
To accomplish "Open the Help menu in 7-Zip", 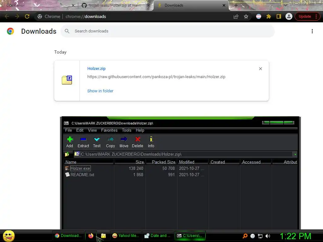I will point(140,130).
